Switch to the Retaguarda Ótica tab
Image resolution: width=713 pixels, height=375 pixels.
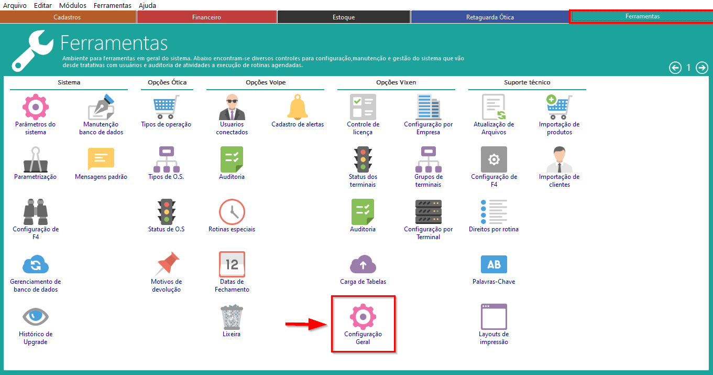pos(489,17)
